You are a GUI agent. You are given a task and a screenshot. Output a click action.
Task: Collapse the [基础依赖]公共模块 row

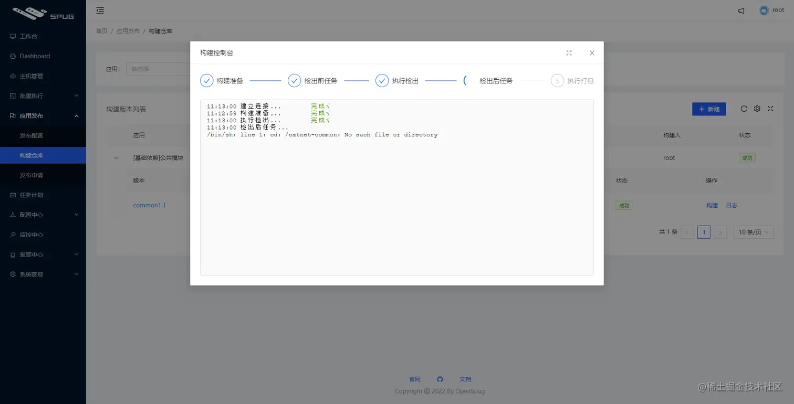tap(117, 158)
